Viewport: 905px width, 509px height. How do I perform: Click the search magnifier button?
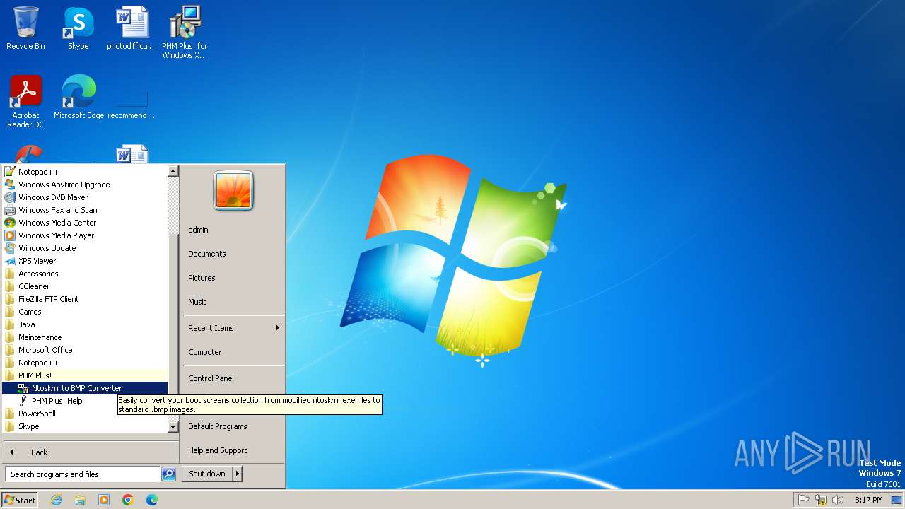click(x=168, y=474)
